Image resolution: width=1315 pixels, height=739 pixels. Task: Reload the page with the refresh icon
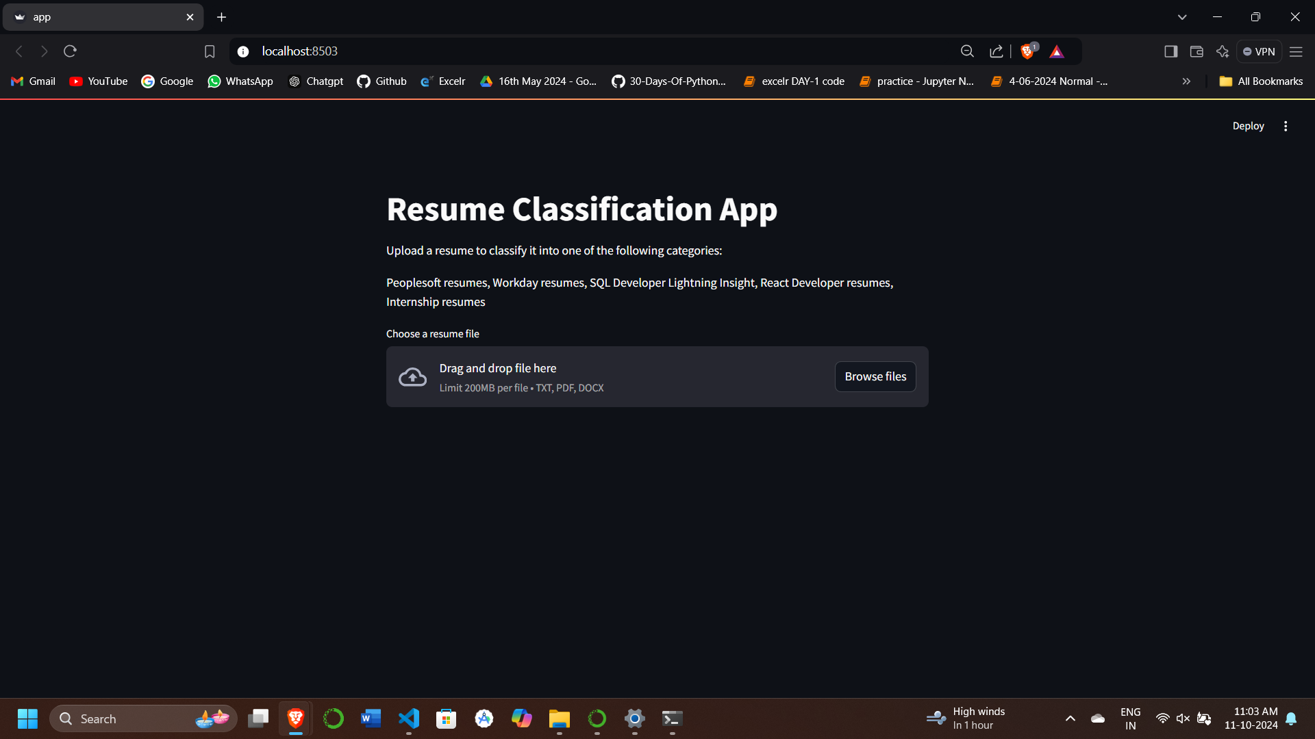click(x=70, y=51)
